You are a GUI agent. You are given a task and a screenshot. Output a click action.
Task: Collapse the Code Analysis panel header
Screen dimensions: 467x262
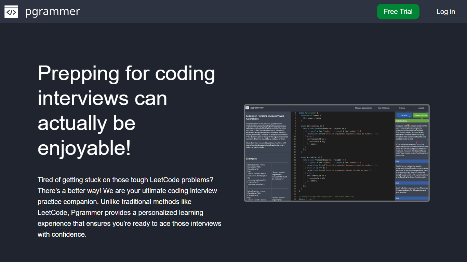[412, 121]
